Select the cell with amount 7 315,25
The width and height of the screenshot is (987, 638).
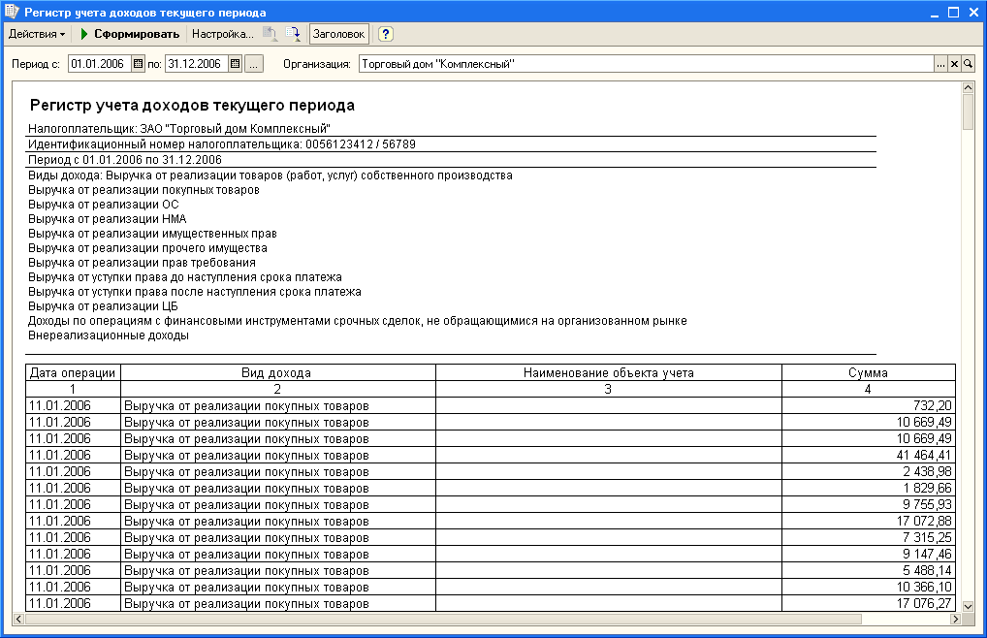point(869,537)
